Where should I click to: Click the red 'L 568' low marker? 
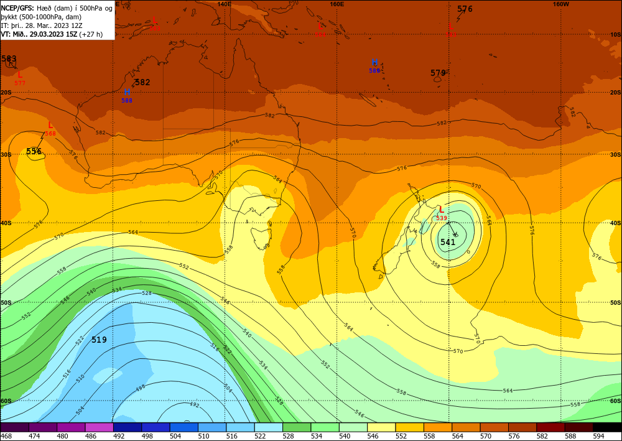[x=50, y=129]
